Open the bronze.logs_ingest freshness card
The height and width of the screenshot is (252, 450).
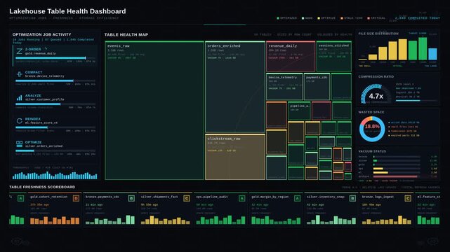(387, 210)
